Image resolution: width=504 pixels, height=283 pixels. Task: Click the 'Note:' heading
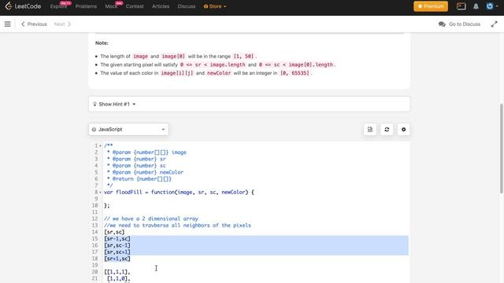tap(102, 43)
